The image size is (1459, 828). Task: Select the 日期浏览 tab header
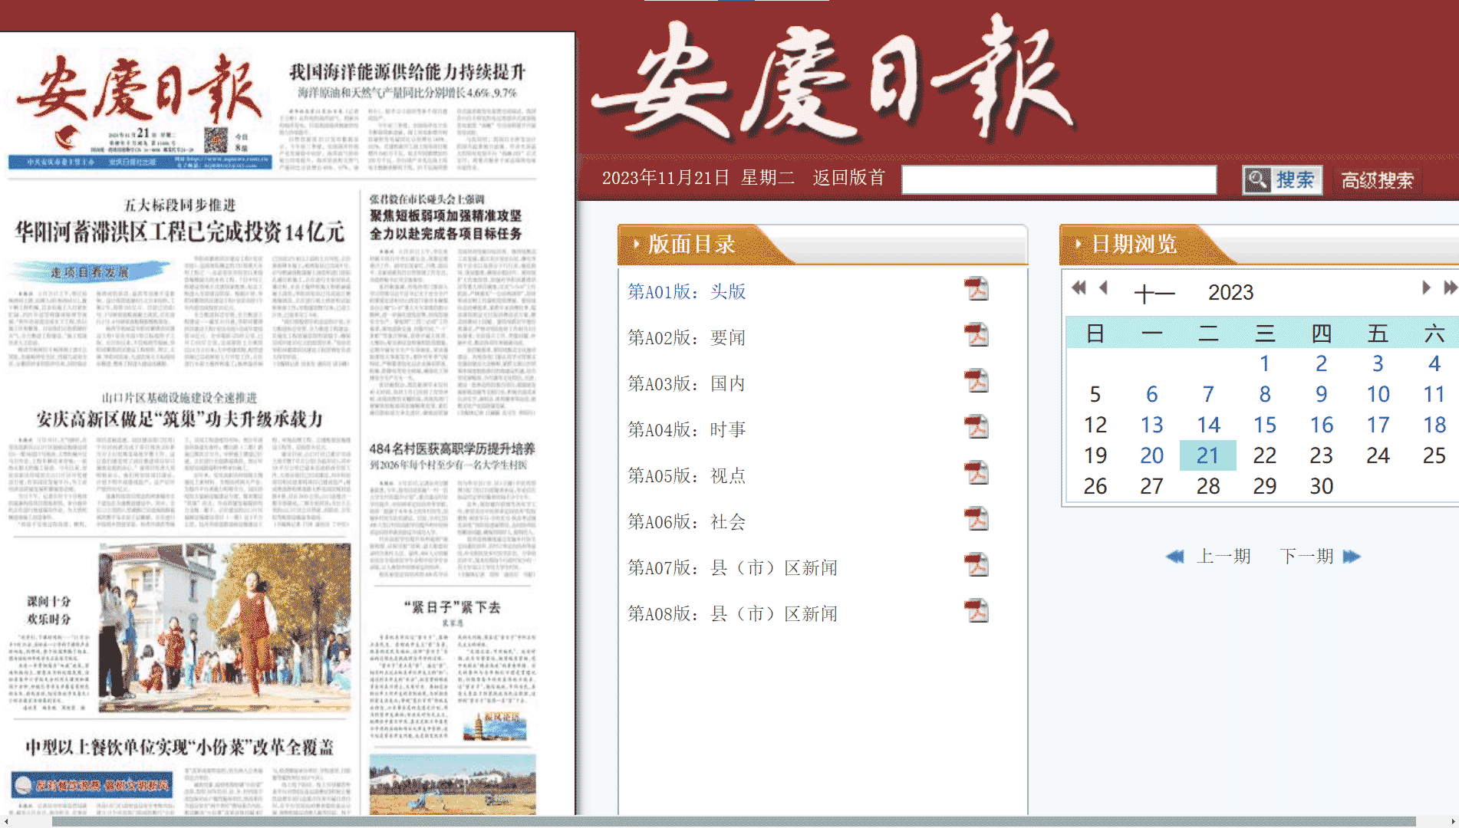point(1134,245)
